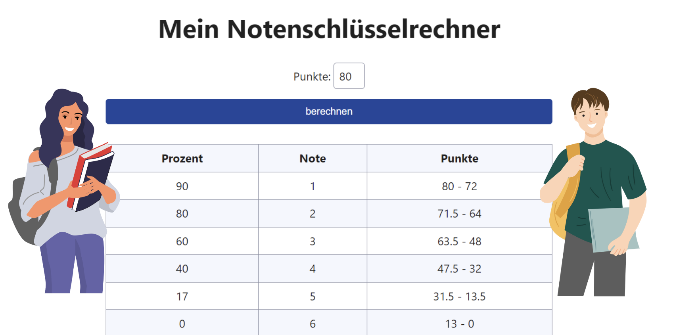This screenshot has height=335, width=675.
Task: Click the Punkte table column header
Action: pos(460,158)
